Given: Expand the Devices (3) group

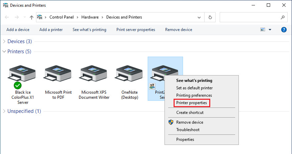Looking at the screenshot, I should point(4,41).
